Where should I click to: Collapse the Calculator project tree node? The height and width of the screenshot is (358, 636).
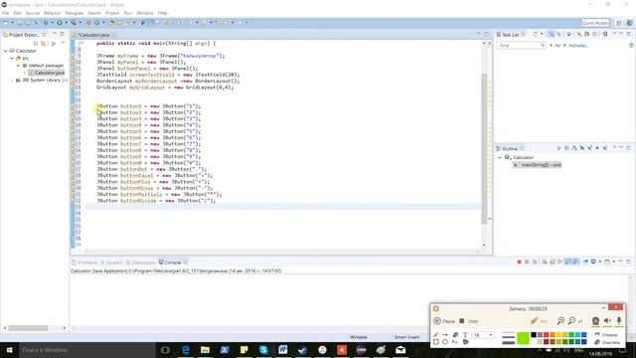tap(6, 51)
